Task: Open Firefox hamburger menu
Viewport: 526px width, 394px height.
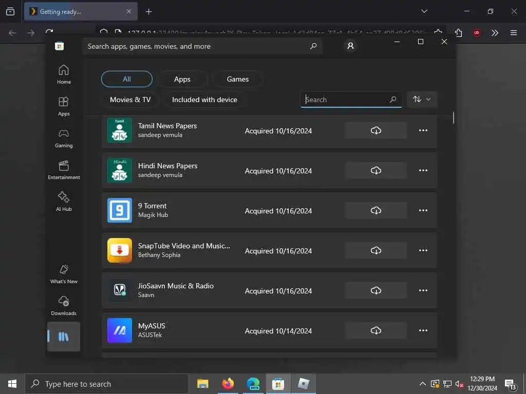Action: pyautogui.click(x=513, y=33)
